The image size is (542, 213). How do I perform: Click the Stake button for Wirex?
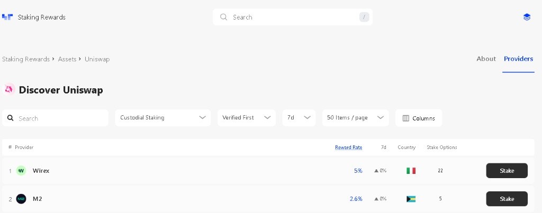coord(507,171)
